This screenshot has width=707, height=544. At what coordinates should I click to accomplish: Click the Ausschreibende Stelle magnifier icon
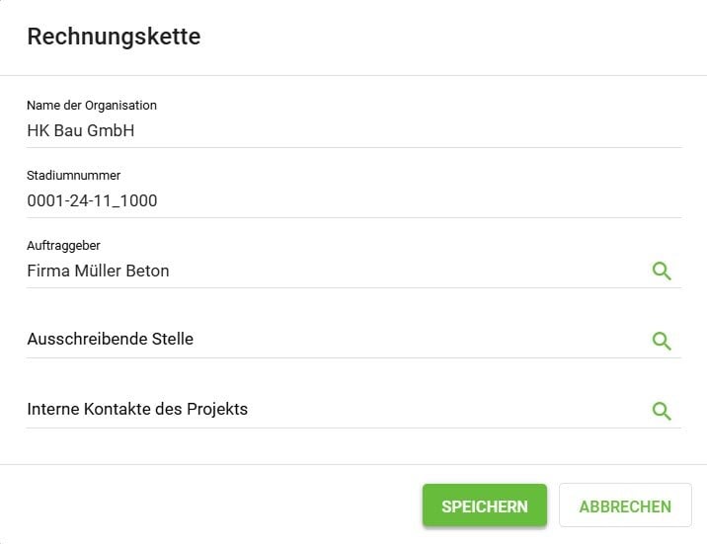[662, 341]
